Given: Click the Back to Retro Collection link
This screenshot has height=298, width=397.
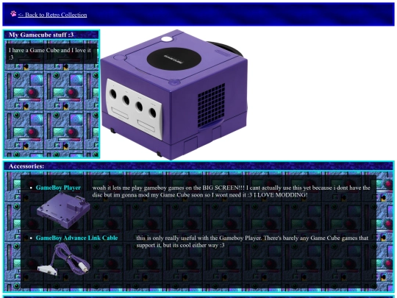Looking at the screenshot, I should click(x=52, y=15).
